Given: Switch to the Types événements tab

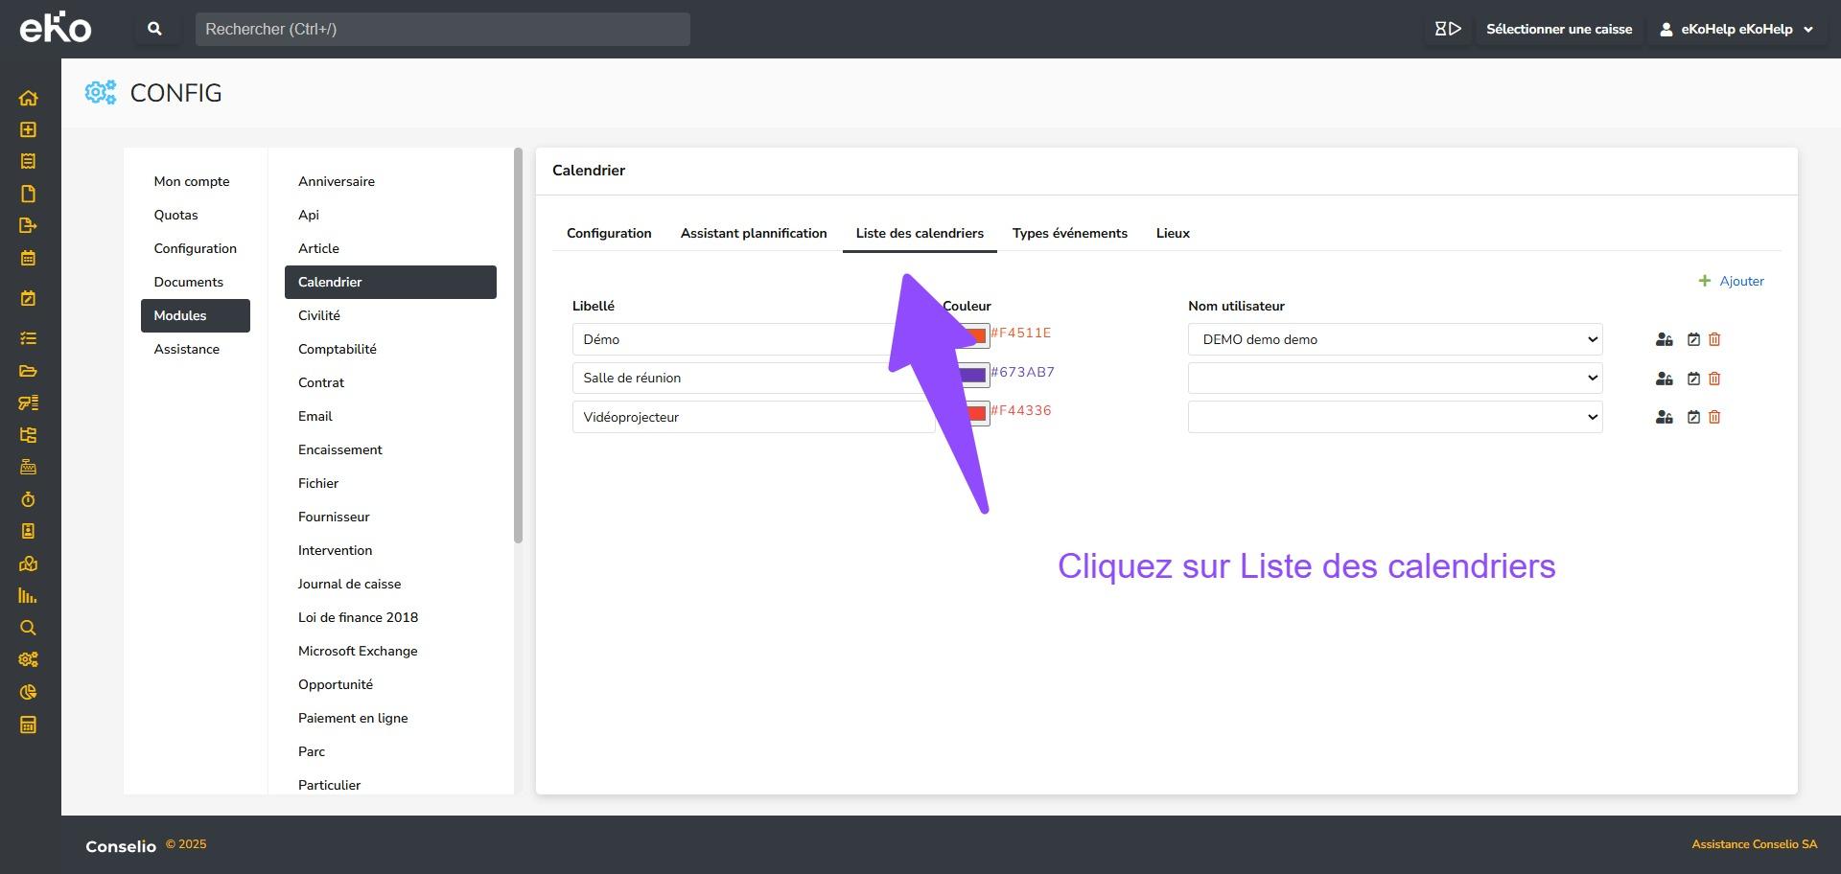Looking at the screenshot, I should [1069, 233].
